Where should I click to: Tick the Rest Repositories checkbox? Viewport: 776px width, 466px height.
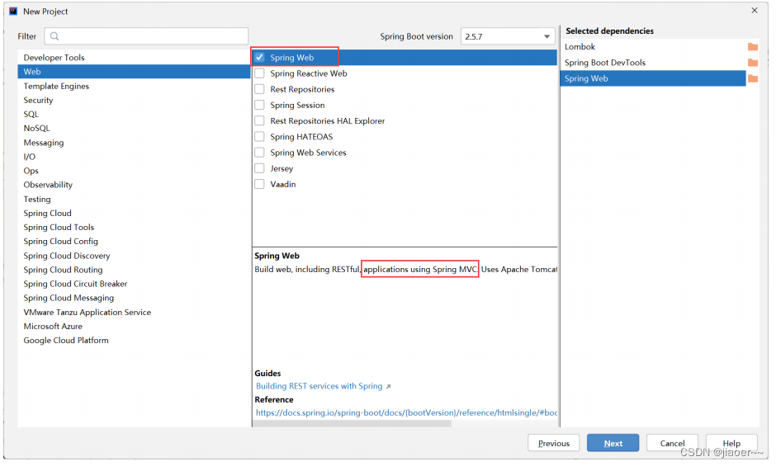[x=259, y=89]
